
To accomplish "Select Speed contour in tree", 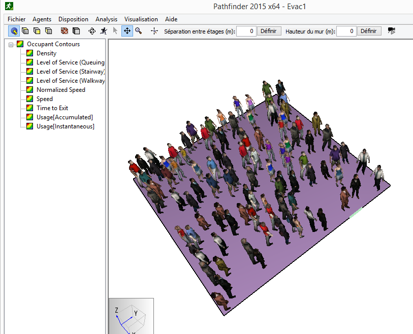I will pyautogui.click(x=45, y=99).
